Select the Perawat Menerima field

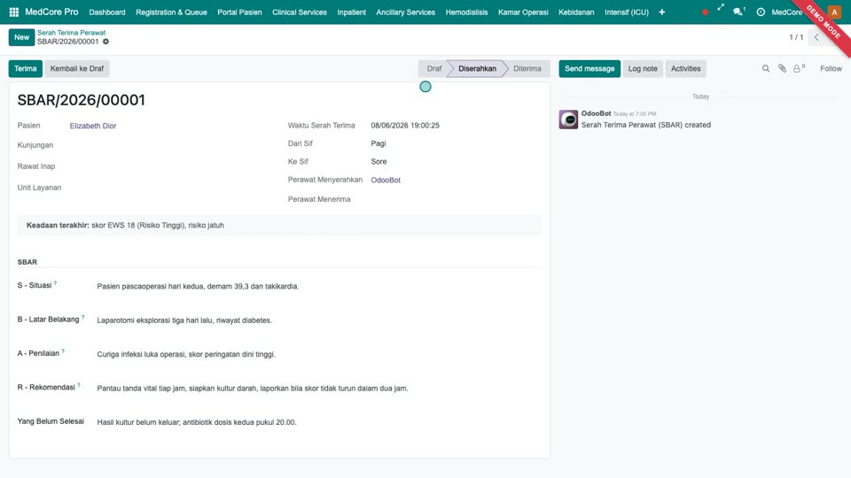[456, 199]
